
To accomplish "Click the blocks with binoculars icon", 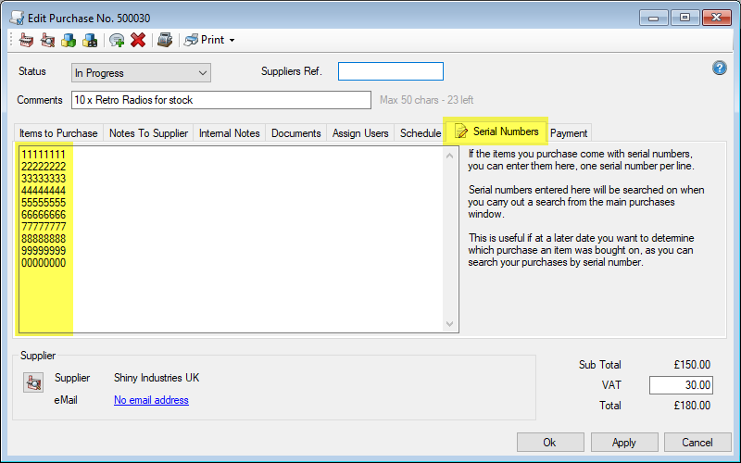I will click(x=90, y=40).
